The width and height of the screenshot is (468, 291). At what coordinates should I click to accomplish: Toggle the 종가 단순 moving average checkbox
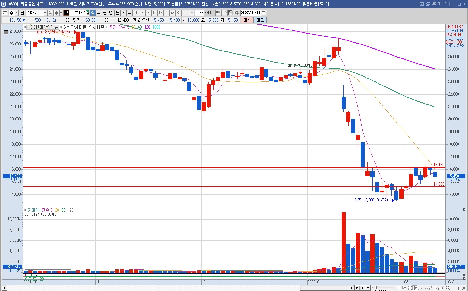pyautogui.click(x=107, y=27)
